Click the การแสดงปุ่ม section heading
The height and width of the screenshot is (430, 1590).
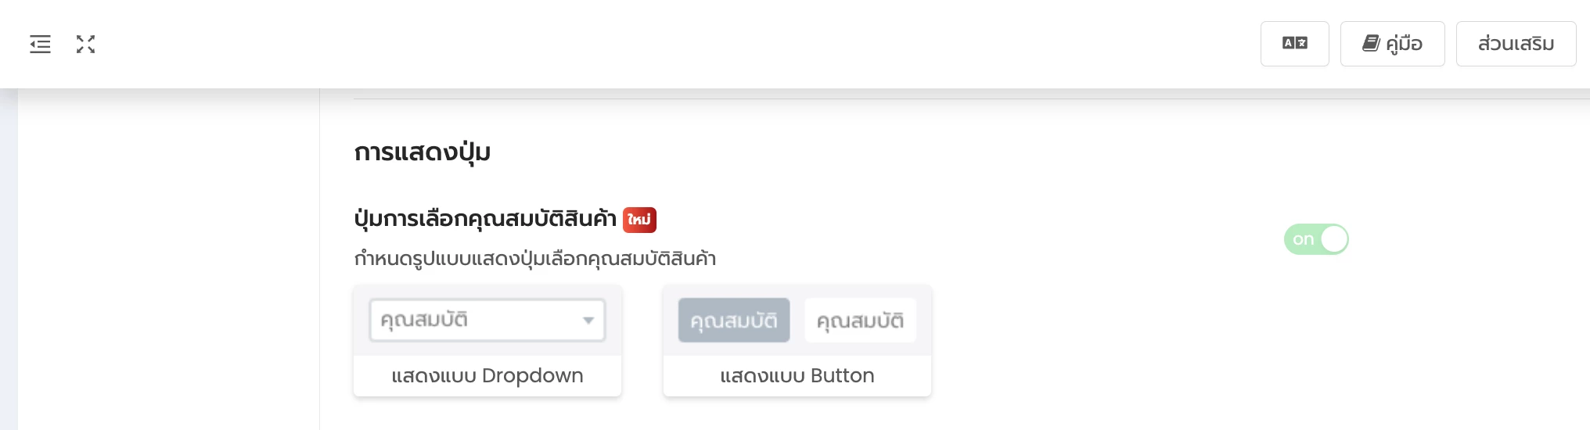pyautogui.click(x=423, y=152)
